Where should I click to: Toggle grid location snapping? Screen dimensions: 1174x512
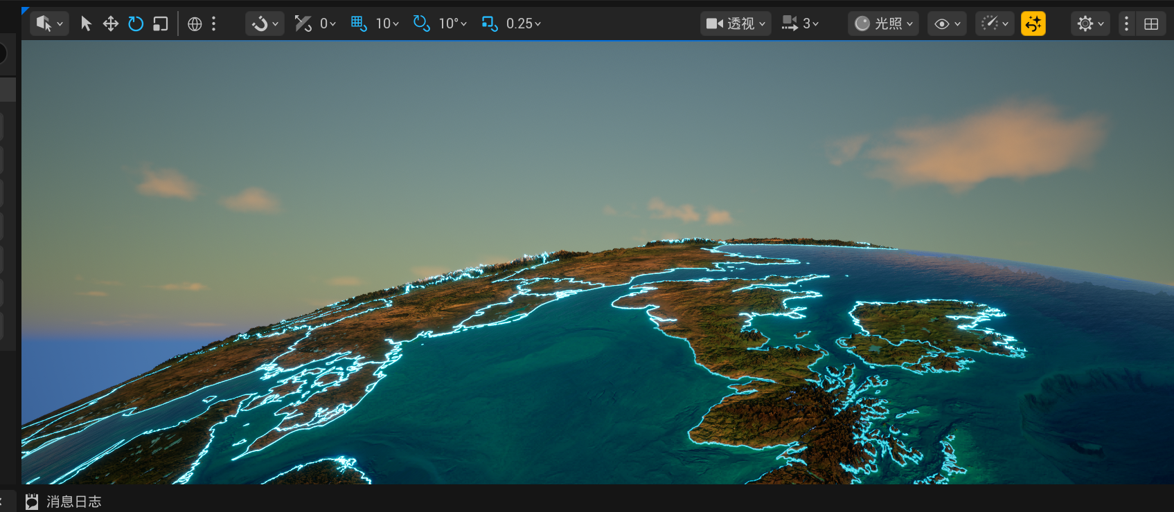point(358,24)
